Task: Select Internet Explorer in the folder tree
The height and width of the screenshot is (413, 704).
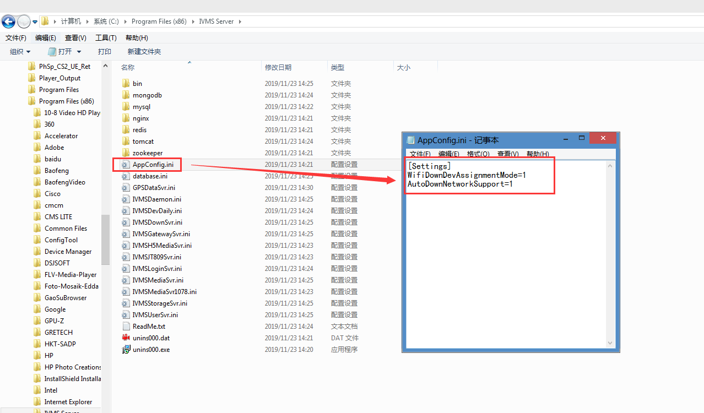Action: pyautogui.click(x=68, y=402)
